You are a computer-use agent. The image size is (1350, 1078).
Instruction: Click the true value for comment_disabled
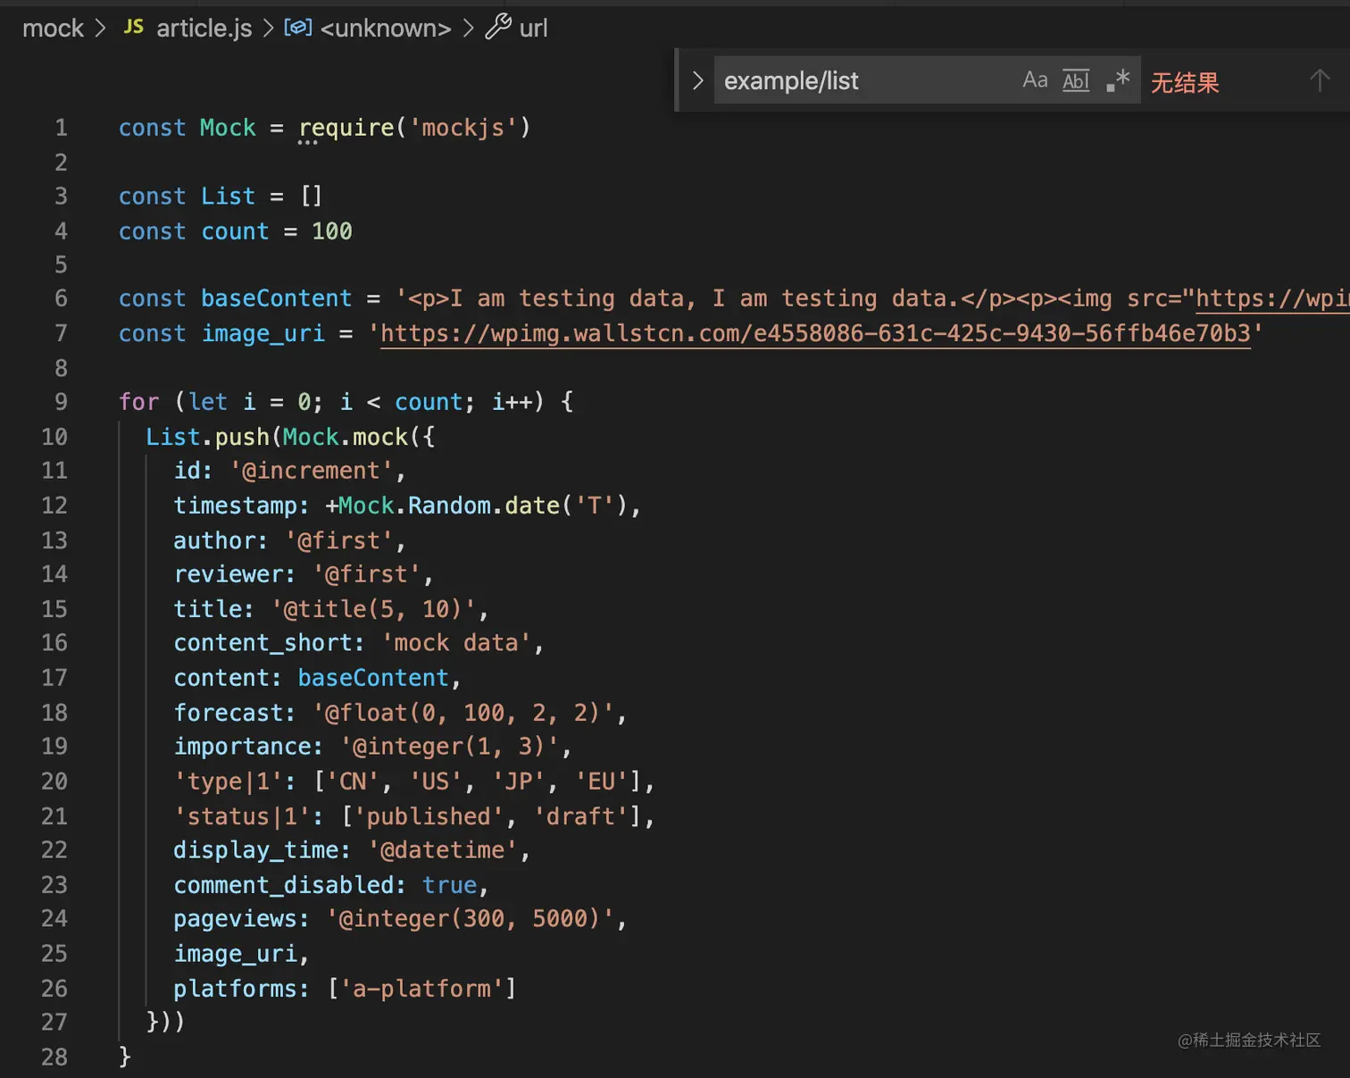point(449,885)
